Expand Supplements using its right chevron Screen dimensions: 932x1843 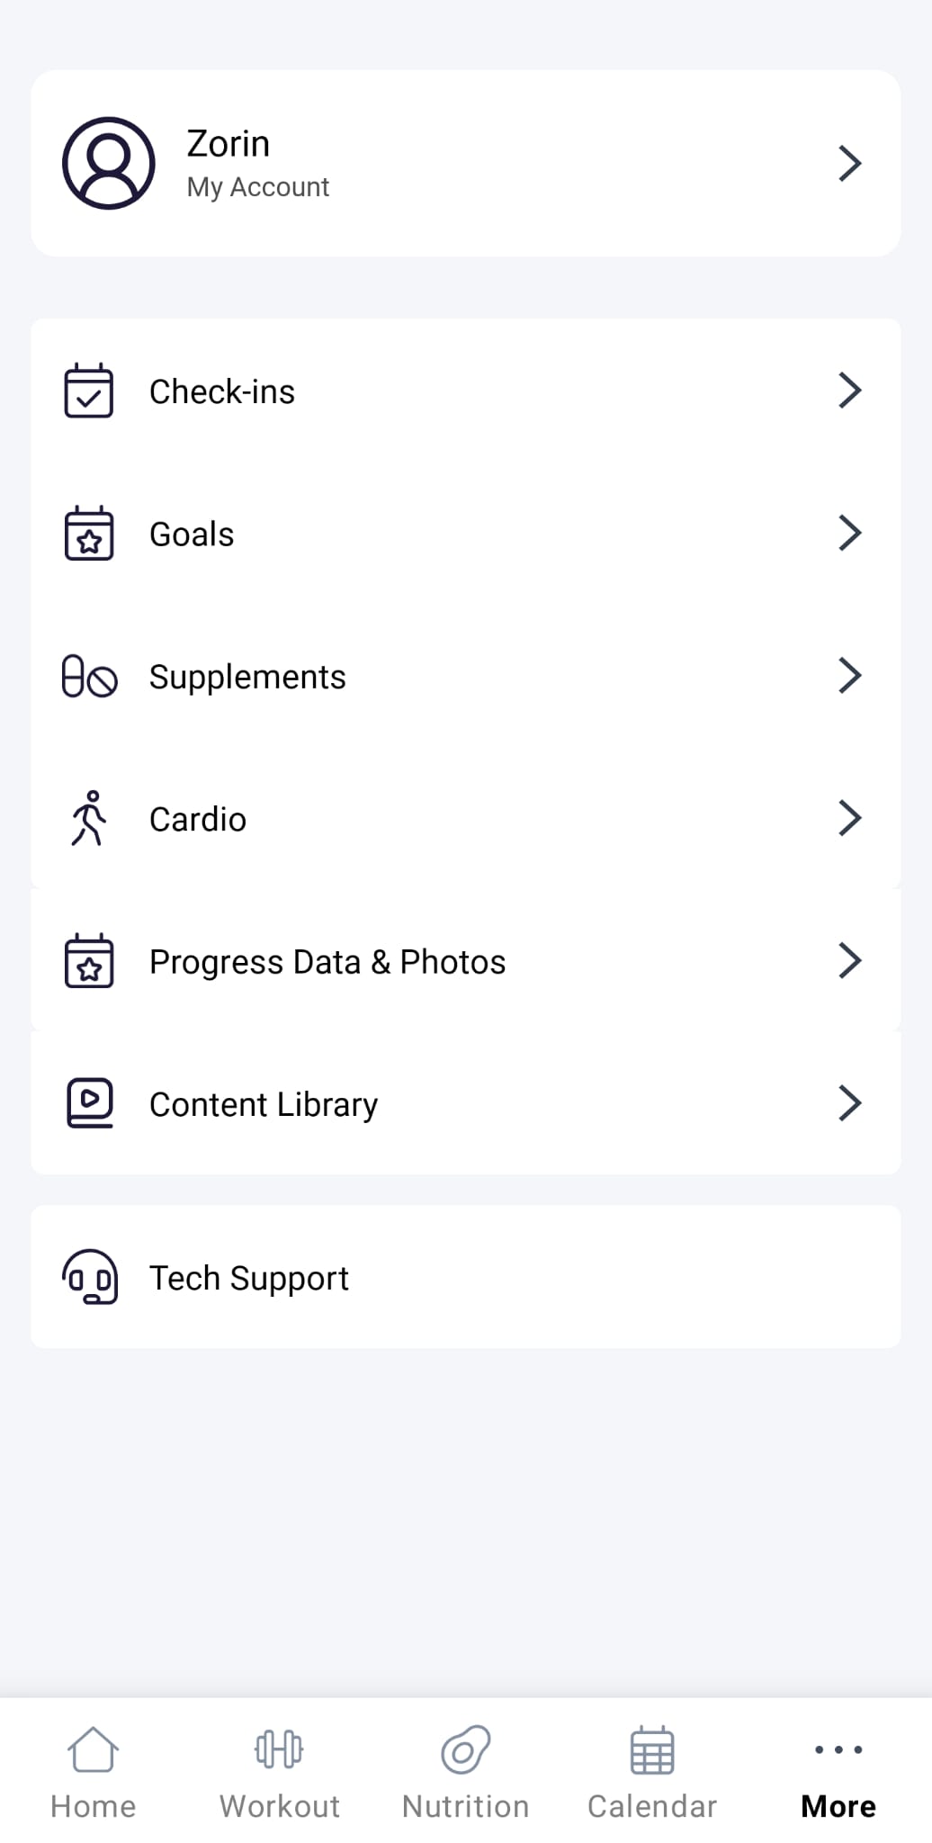point(849,676)
